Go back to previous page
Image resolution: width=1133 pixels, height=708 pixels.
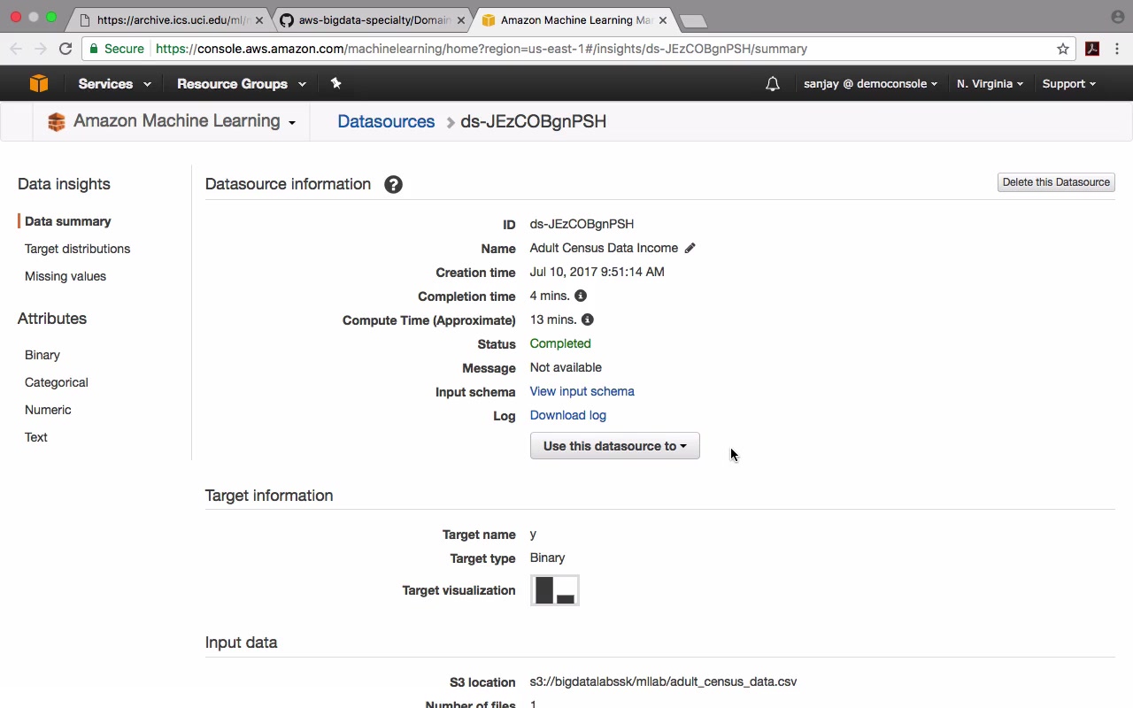[x=16, y=49]
